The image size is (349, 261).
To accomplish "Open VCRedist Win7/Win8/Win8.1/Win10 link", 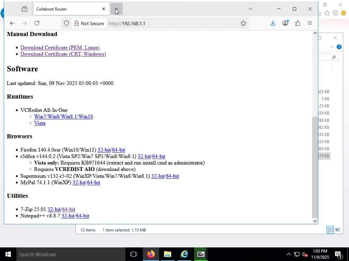I will click(63, 117).
